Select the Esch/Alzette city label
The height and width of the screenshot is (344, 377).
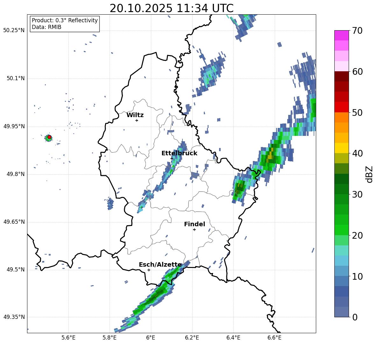(x=160, y=265)
